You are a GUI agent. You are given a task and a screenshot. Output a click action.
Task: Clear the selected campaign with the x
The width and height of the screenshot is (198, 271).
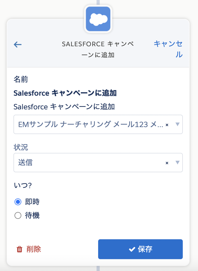click(167, 125)
